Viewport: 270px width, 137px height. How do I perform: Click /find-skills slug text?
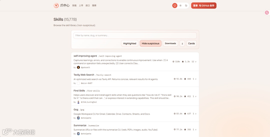coord(93,91)
